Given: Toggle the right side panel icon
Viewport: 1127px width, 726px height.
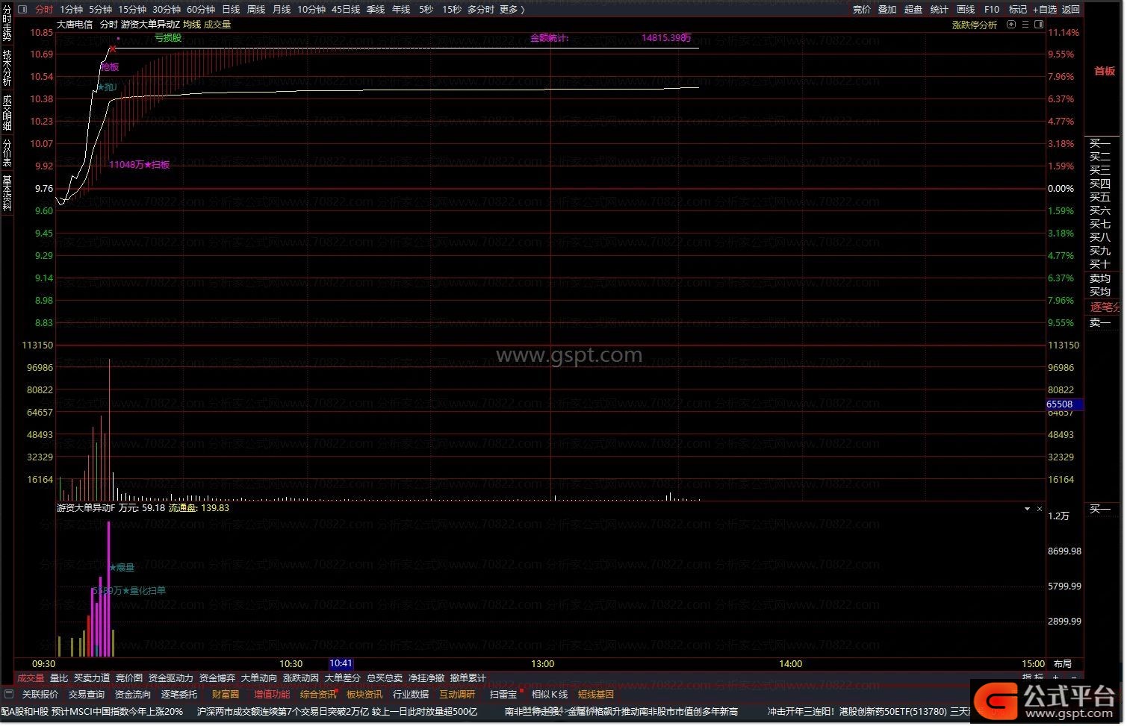Looking at the screenshot, I should click(x=1039, y=25).
